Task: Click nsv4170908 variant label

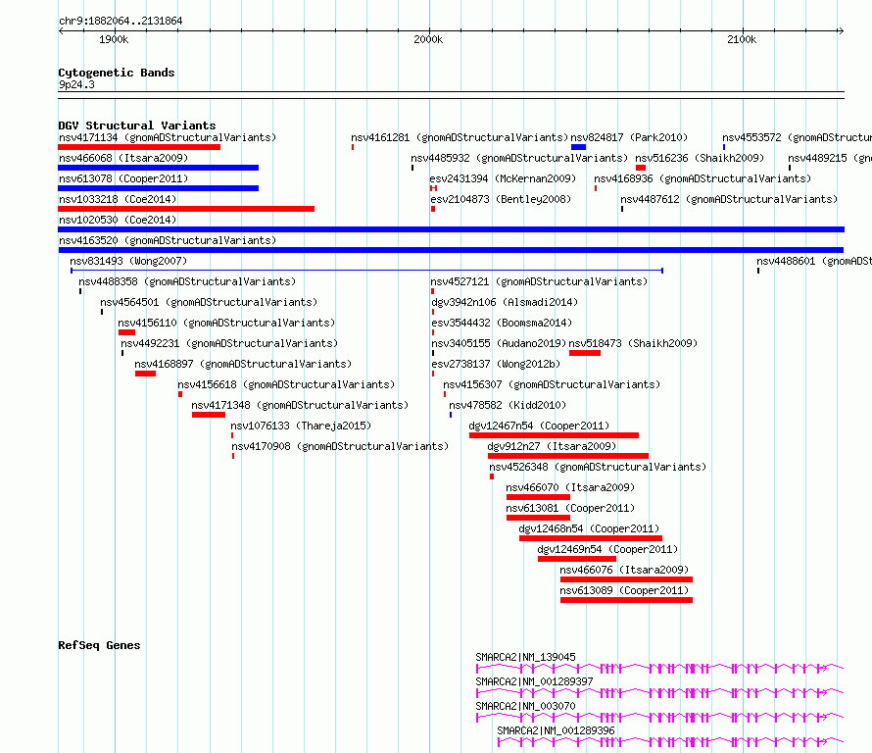Action: click(340, 446)
